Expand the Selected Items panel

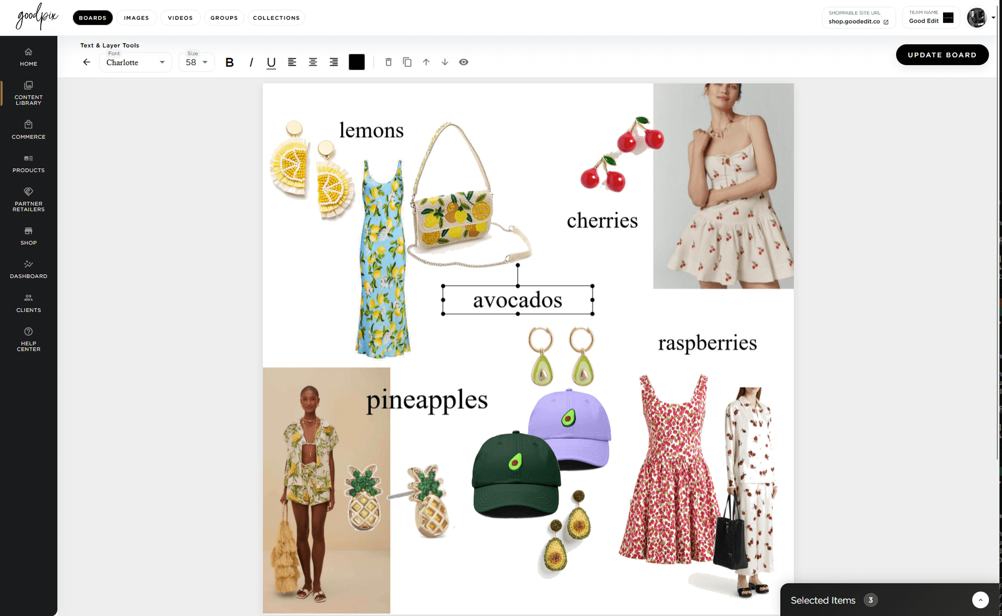coord(980,600)
